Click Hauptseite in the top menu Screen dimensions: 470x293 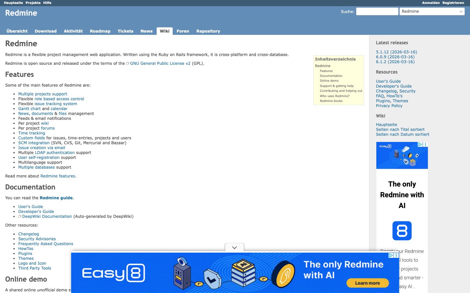point(13,3)
